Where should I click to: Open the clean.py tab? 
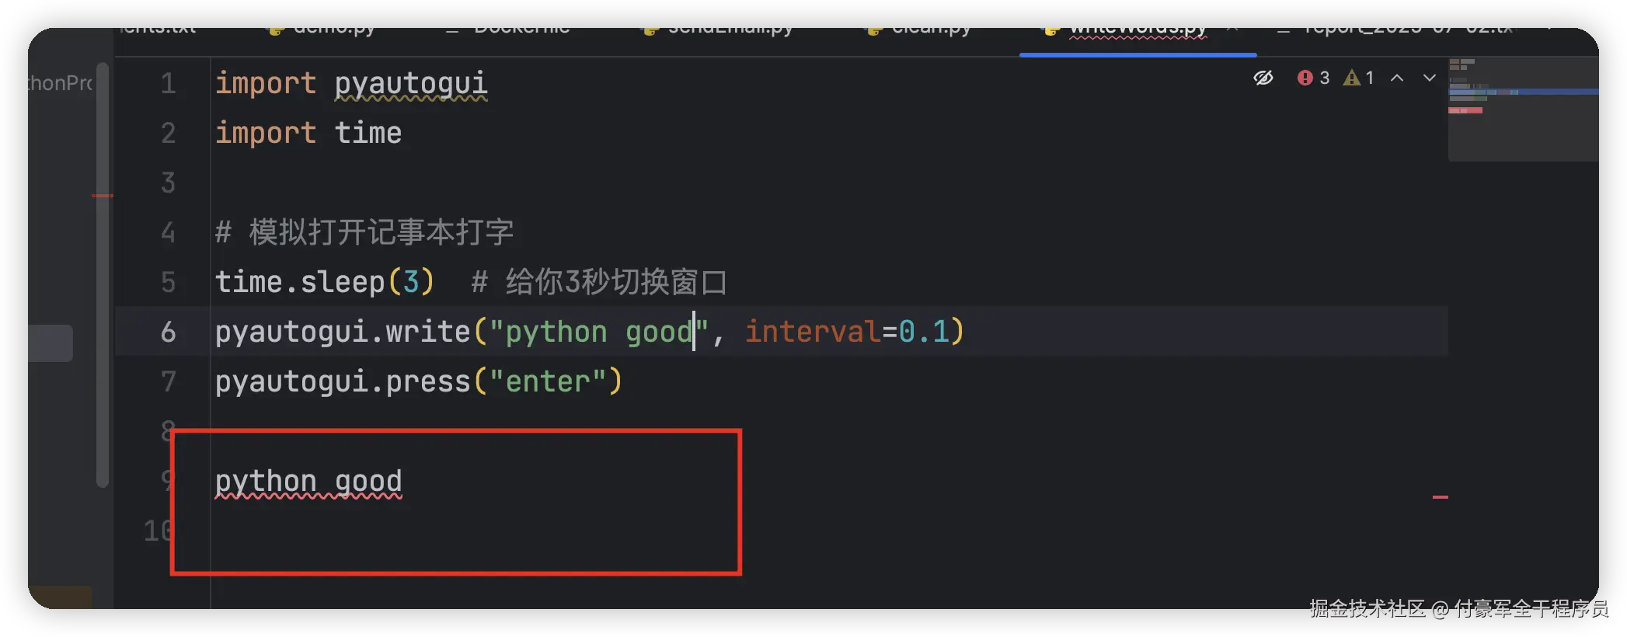919,31
